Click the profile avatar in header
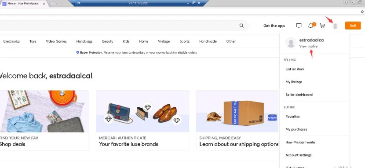The height and width of the screenshot is (168, 365). click(335, 26)
